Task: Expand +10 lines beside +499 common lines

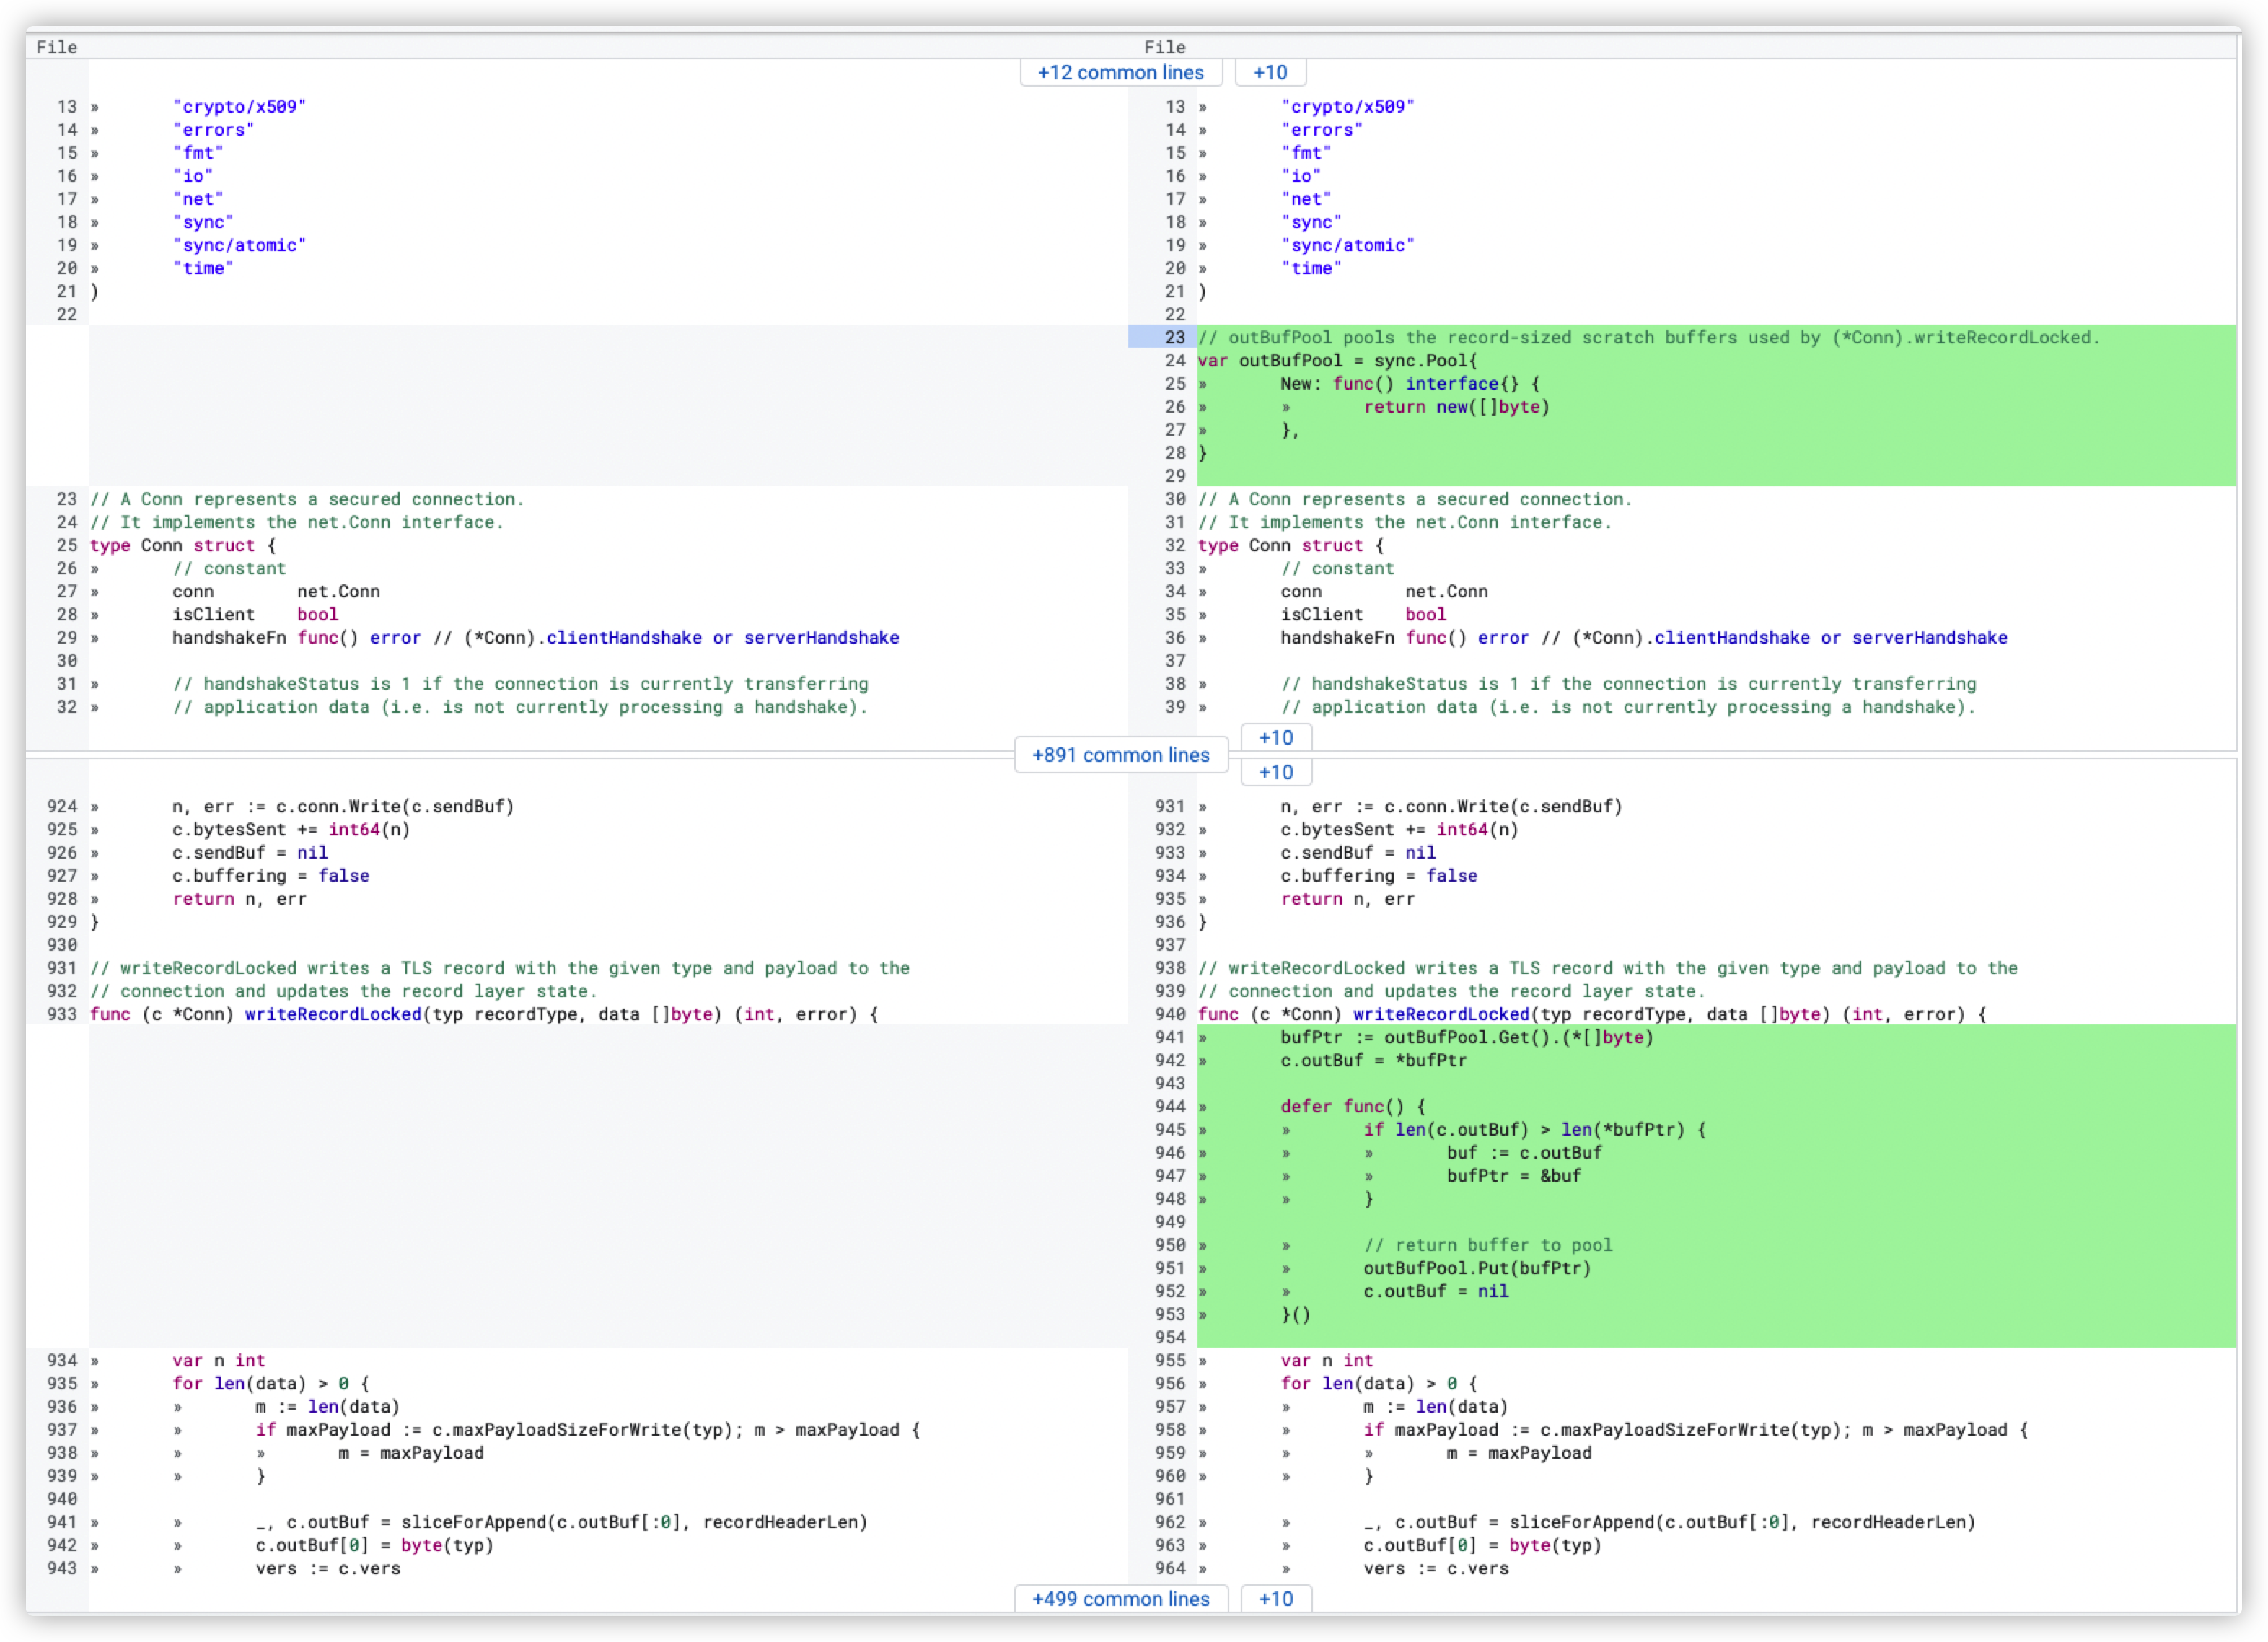Action: [1275, 1598]
